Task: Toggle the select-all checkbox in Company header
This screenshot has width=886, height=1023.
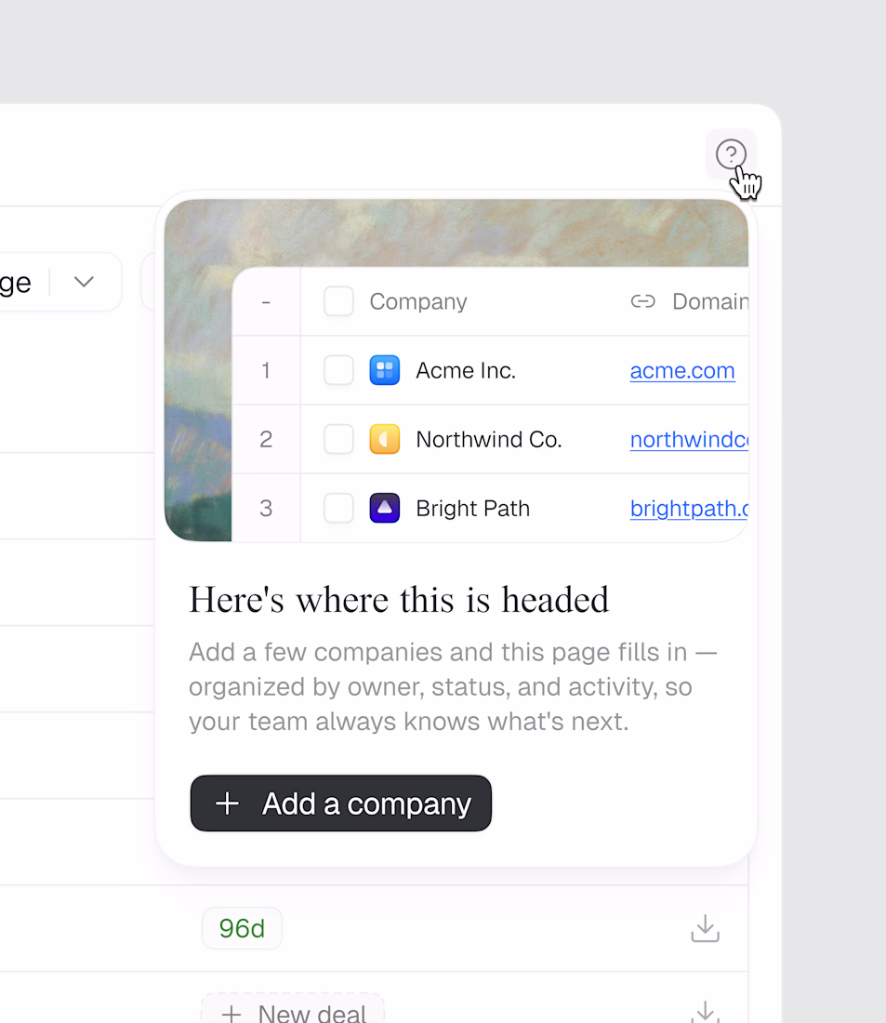Action: 338,301
